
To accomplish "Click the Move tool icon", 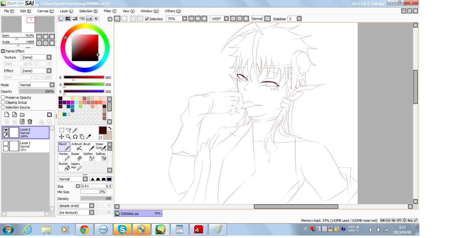I will (x=61, y=137).
